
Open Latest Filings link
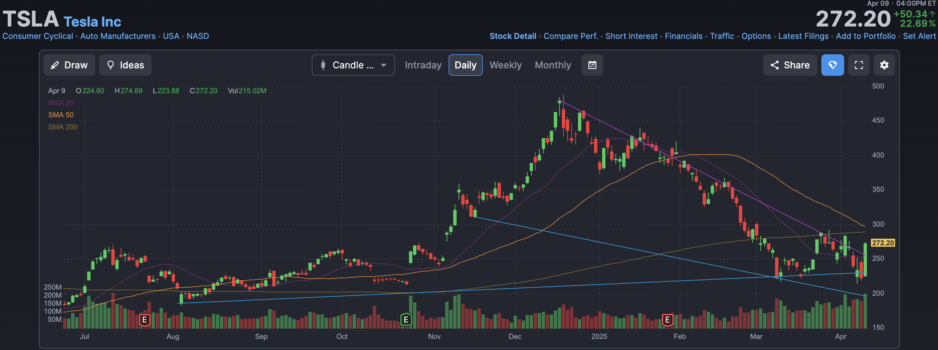pyautogui.click(x=803, y=36)
